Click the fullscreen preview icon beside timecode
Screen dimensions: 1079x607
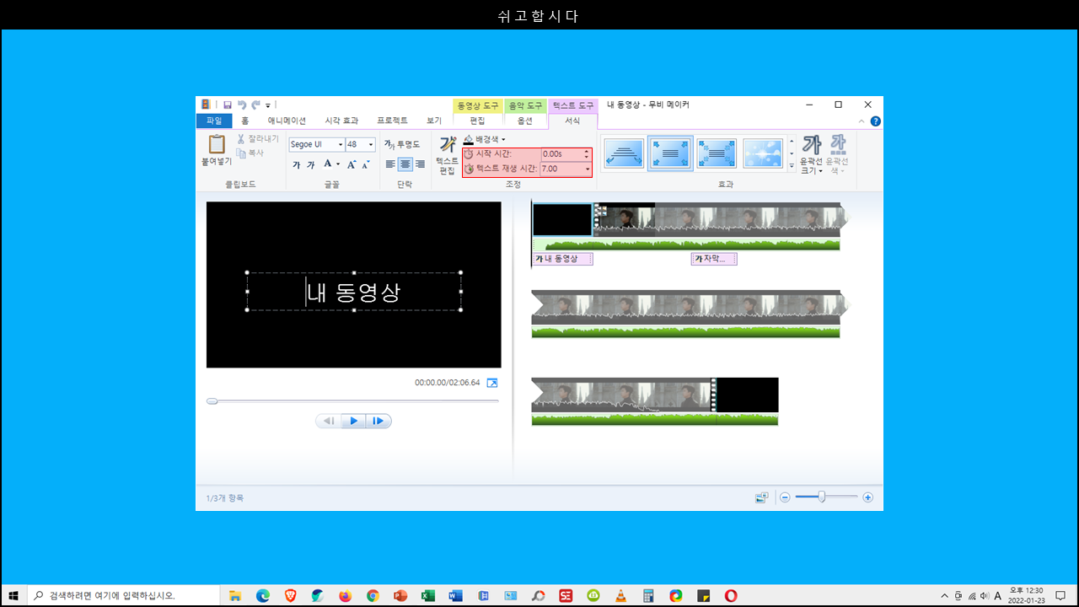pos(492,383)
